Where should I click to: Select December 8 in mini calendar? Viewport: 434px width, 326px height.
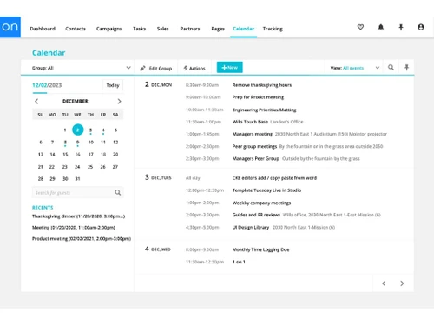coord(65,143)
